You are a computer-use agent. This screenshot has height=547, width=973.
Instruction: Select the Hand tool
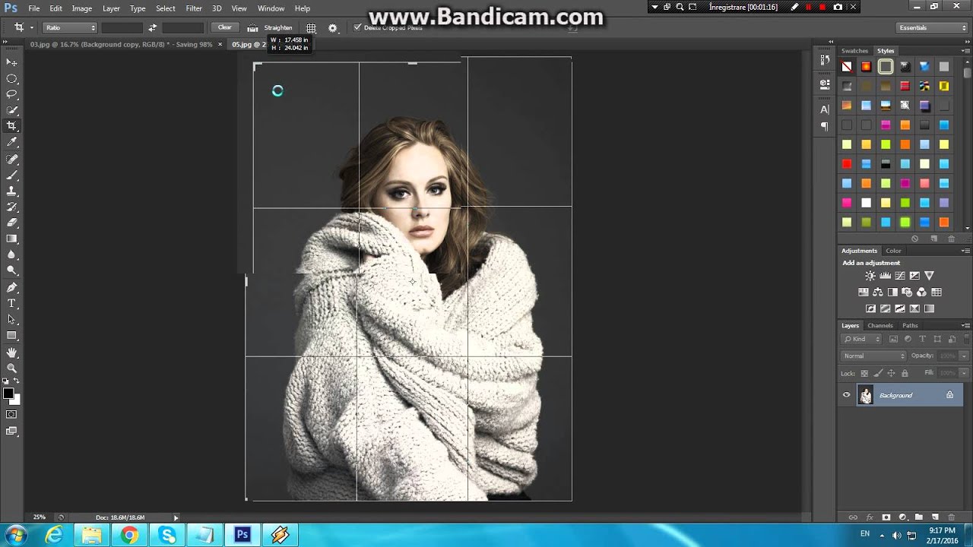(11, 353)
